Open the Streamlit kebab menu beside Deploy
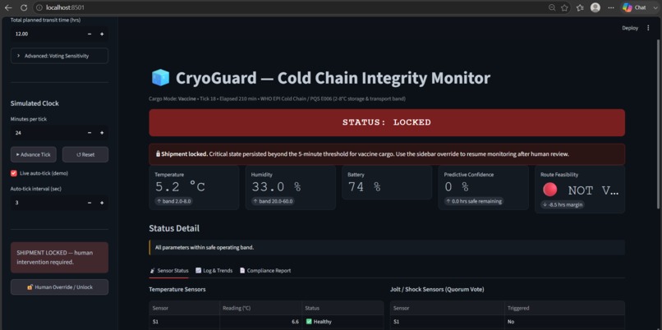This screenshot has height=330, width=662. (648, 28)
